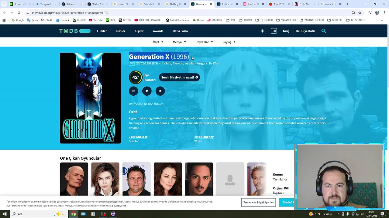Open the Kişiler menu in TMDB header
This screenshot has height=218, width=389.
click(x=139, y=31)
